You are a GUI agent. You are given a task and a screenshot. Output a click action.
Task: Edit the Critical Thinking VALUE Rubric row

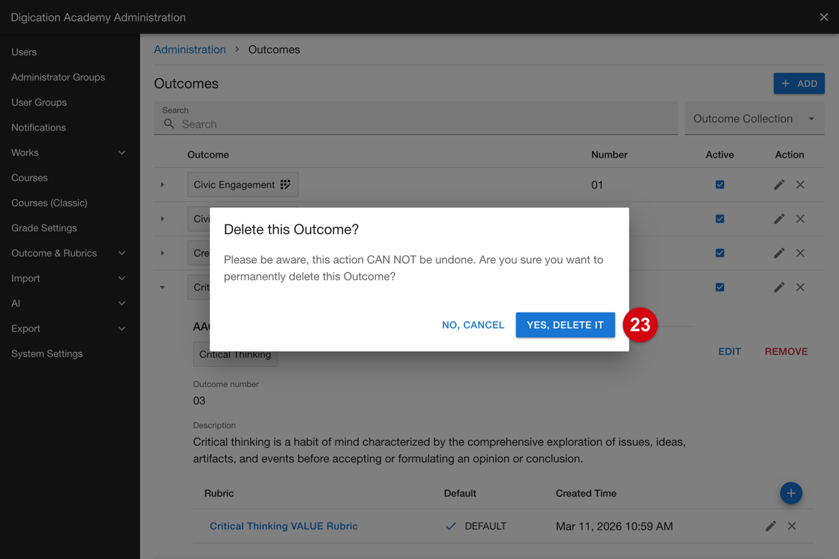[770, 526]
